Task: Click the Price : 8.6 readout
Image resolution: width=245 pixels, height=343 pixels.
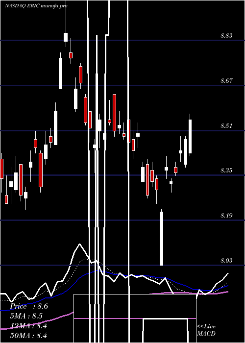Action: tap(28, 306)
